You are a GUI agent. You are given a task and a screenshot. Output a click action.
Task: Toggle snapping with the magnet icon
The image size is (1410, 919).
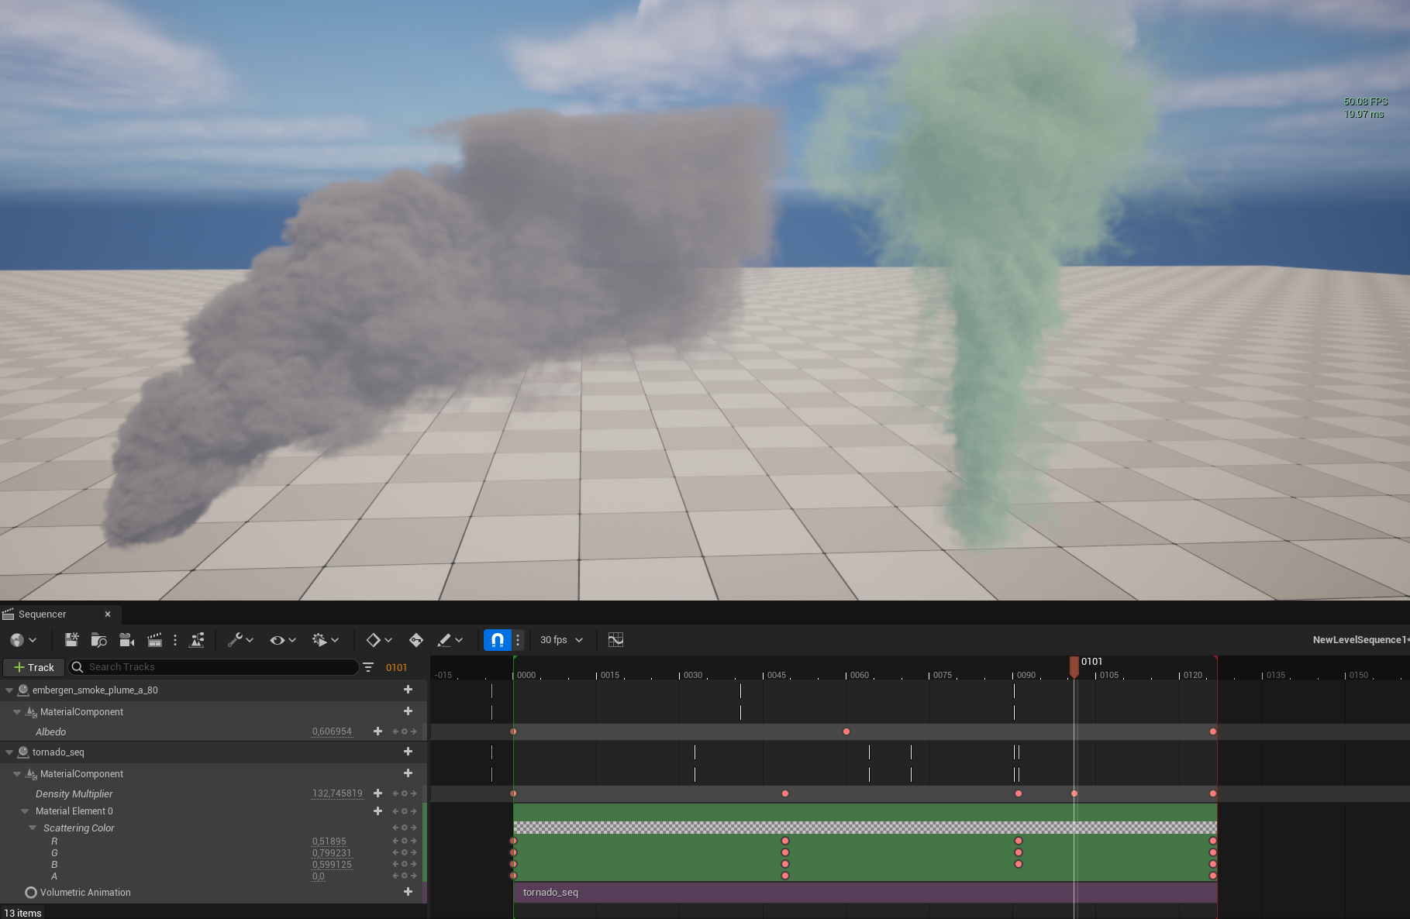[x=498, y=640]
